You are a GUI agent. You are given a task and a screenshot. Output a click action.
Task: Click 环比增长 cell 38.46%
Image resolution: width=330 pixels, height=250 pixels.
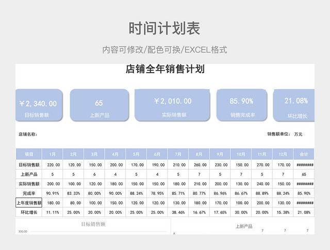click(178, 212)
